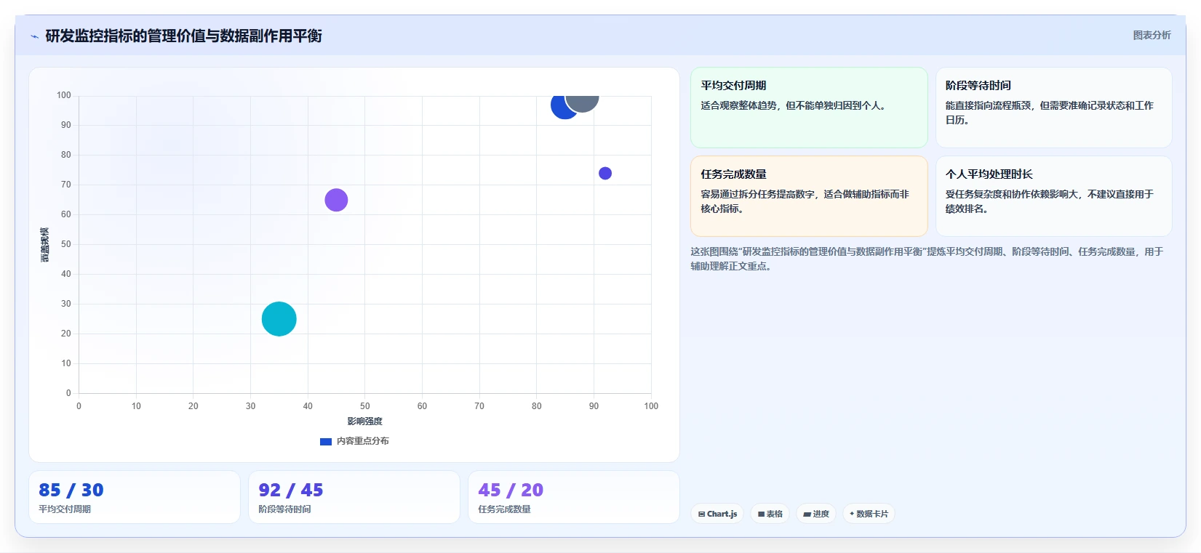
Task: Open the 平均交付周期 info card
Action: click(x=809, y=108)
